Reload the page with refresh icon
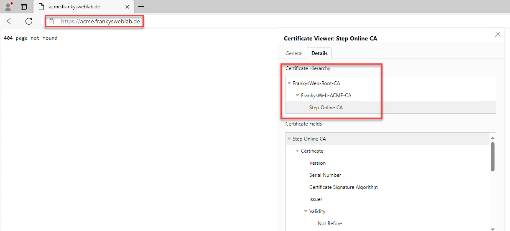Viewport: 510px width, 231px height. 29,21
